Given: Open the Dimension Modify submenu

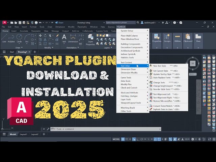Looking at the screenshot, I should 133,73.
